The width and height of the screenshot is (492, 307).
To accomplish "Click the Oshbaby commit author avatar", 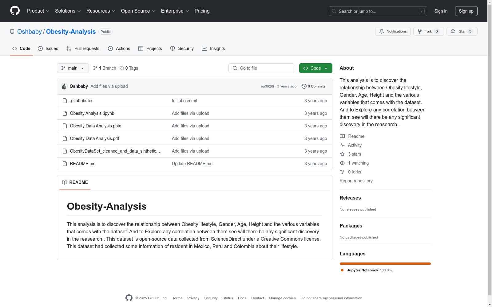I will pos(64,86).
